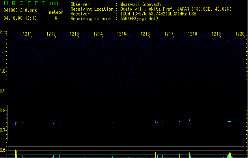
Task: Select observer name Masayuki Kobayashi
Action: 142,4
